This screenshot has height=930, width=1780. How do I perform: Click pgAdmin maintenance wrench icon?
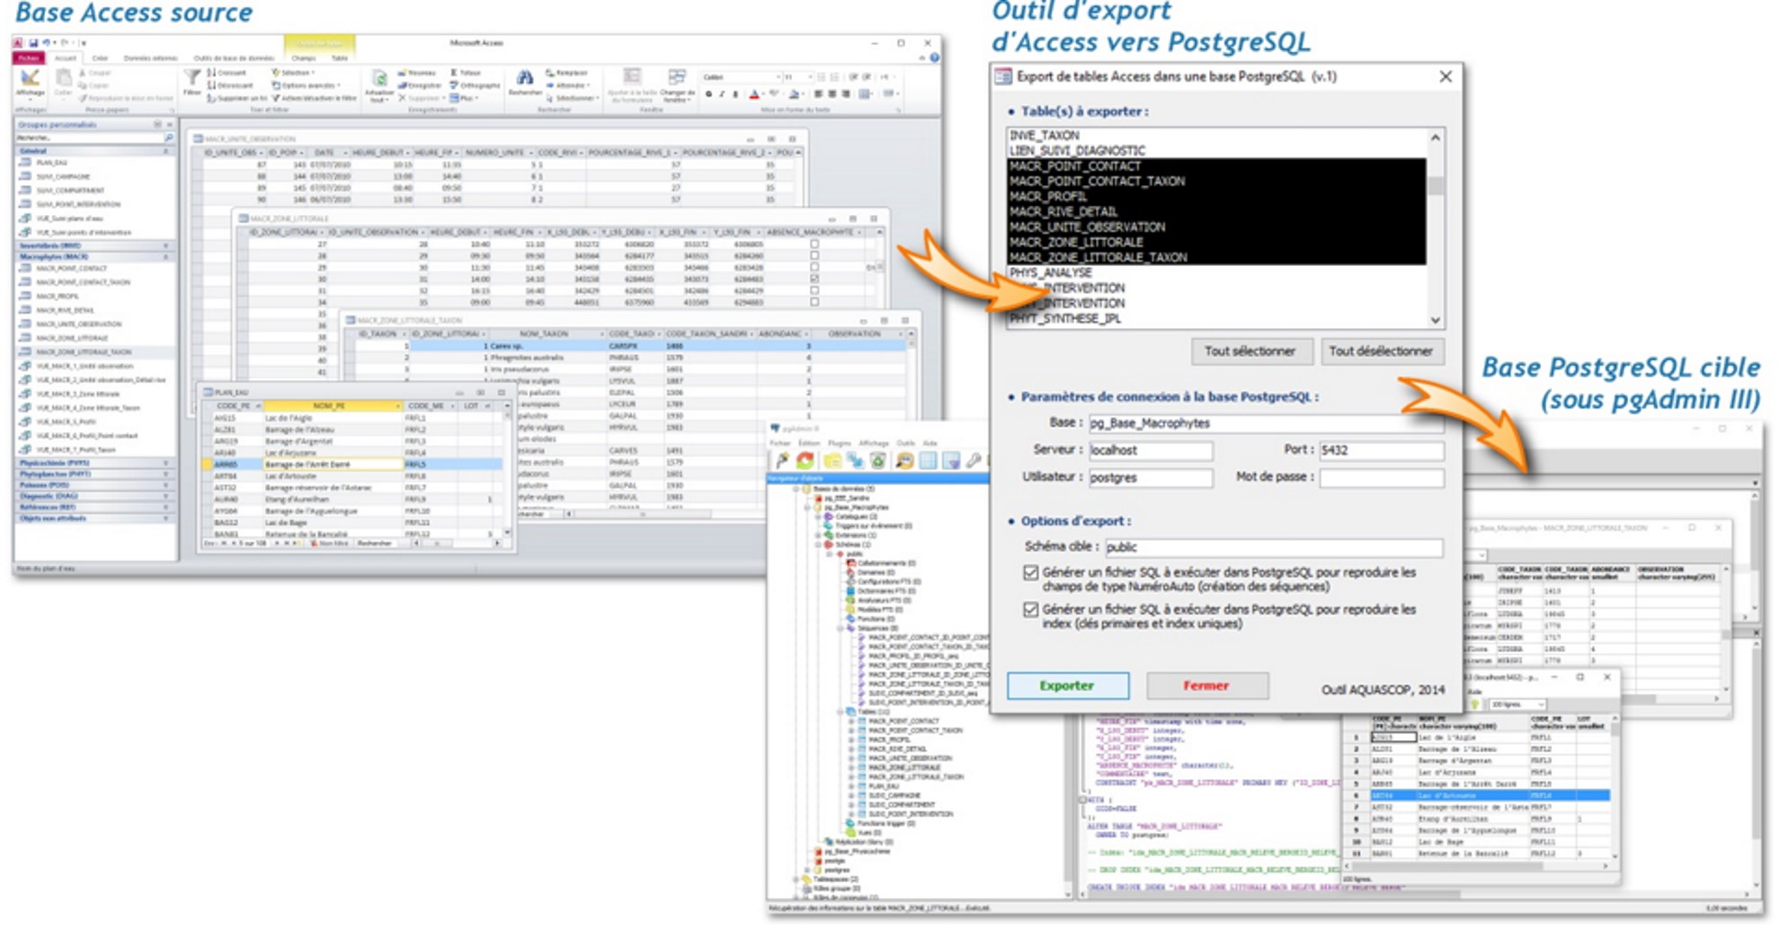pos(974,461)
